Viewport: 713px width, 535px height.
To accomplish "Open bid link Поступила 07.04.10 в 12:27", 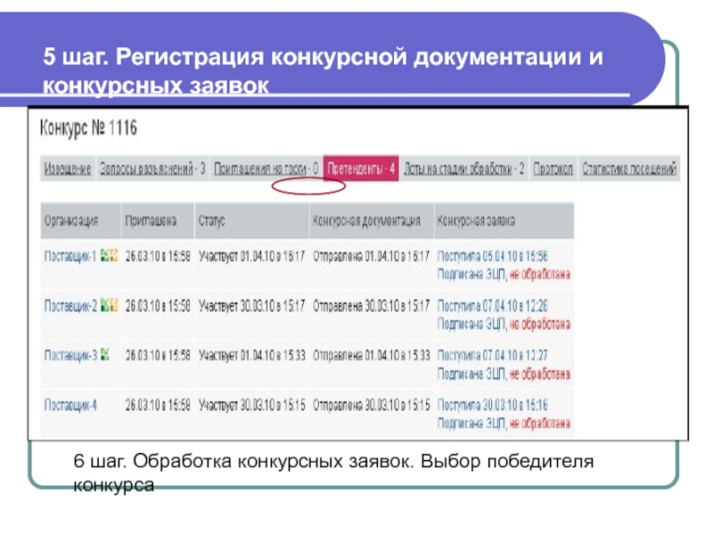I will 493,355.
